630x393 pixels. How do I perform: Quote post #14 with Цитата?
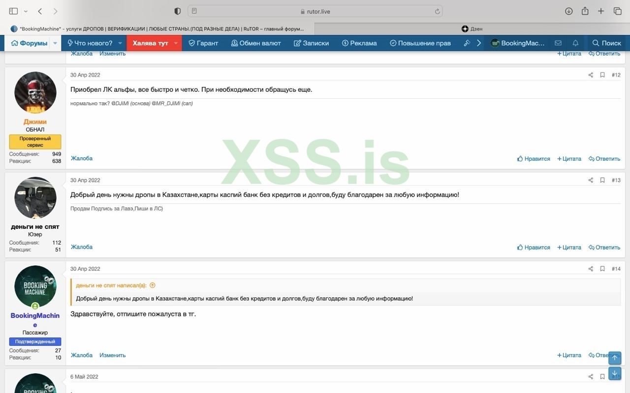pos(569,355)
